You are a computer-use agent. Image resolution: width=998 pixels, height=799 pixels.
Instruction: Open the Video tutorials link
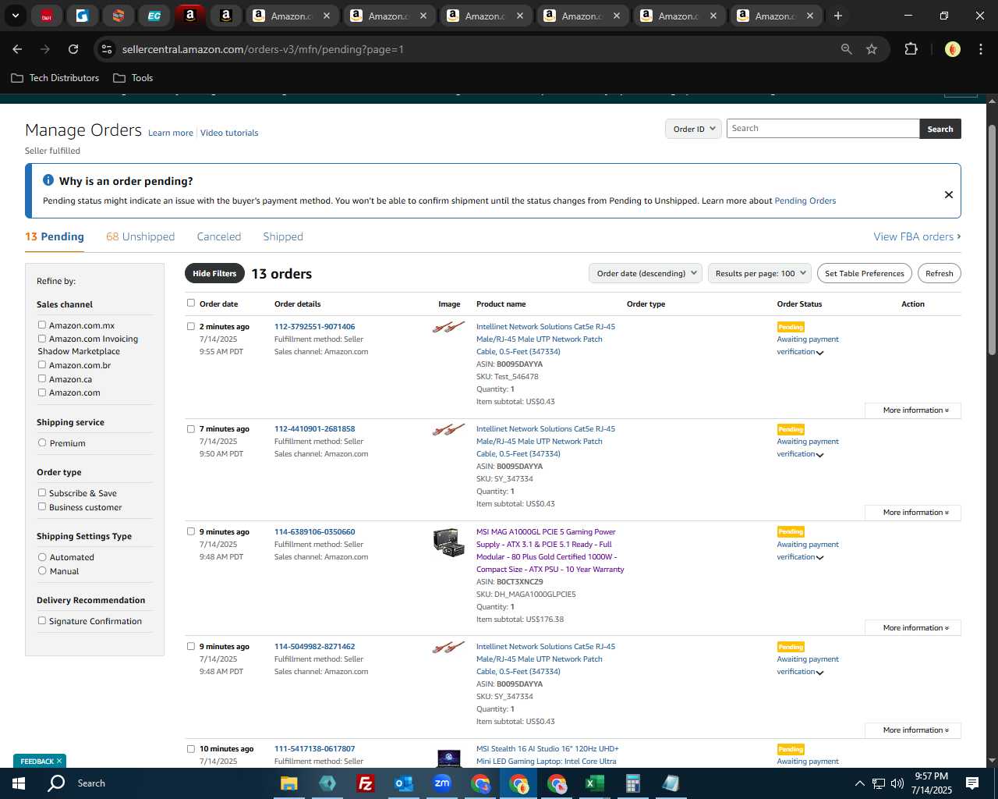229,133
